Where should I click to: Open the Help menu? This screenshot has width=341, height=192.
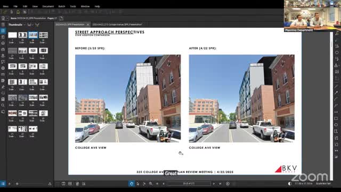97,6
